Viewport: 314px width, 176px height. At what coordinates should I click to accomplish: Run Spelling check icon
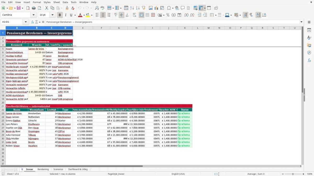pyautogui.click(x=102, y=8)
